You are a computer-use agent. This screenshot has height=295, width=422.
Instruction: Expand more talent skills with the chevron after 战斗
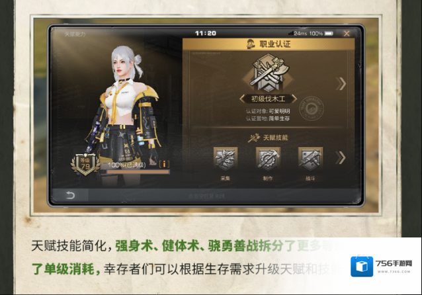341,157
